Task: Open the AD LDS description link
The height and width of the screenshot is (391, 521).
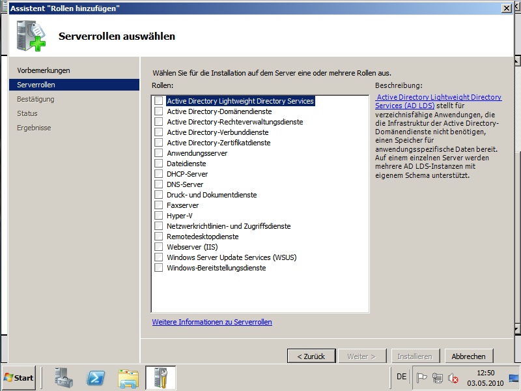Action: (x=438, y=102)
